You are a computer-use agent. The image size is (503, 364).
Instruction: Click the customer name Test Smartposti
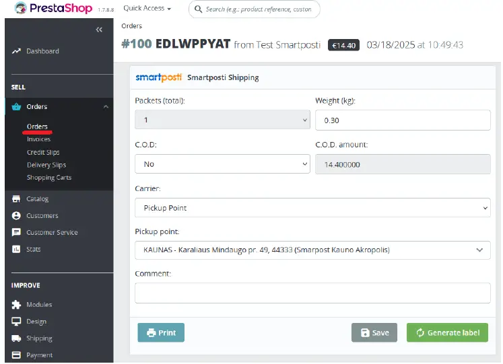(288, 45)
